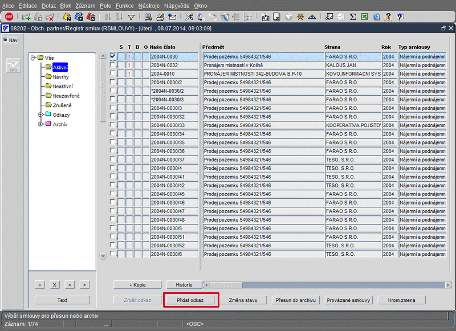Click the question mark help icon with books
This screenshot has width=456, height=331.
coord(388,17)
